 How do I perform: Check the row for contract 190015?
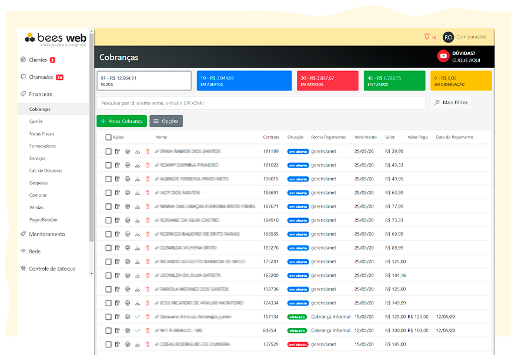[108, 179]
